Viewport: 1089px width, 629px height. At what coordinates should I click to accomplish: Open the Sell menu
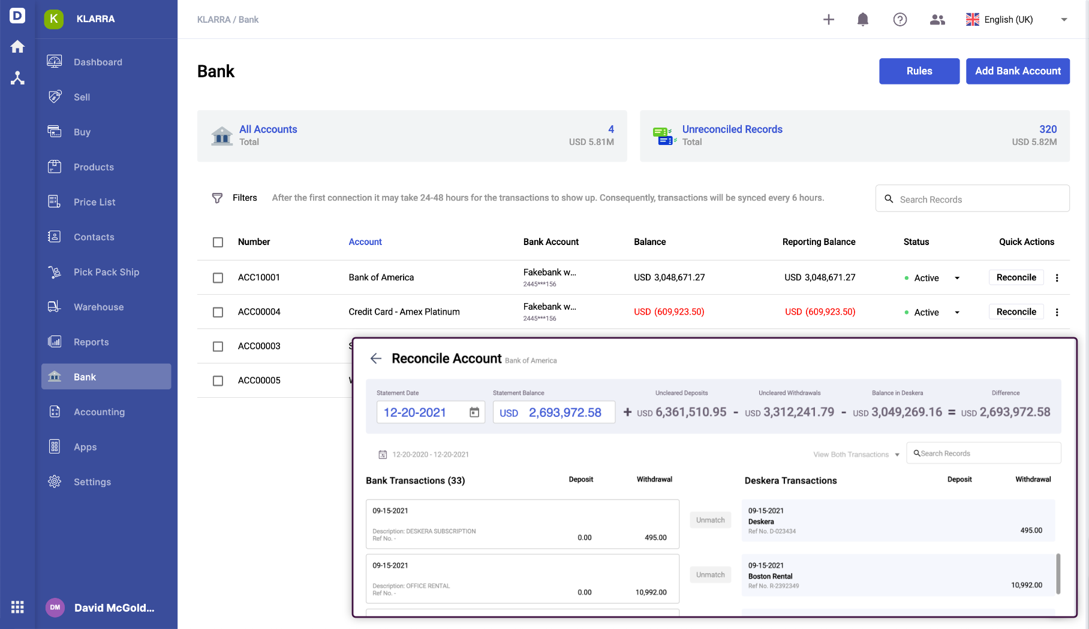click(x=106, y=97)
